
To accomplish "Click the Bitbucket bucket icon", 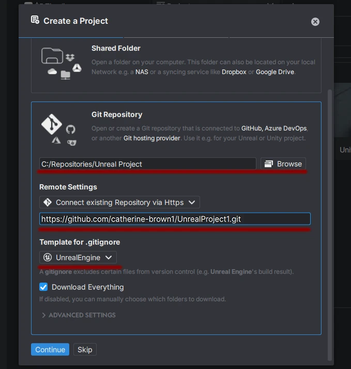I will point(72,142).
